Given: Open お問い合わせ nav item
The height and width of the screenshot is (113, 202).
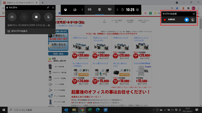Looking at the screenshot, I should (143, 21).
